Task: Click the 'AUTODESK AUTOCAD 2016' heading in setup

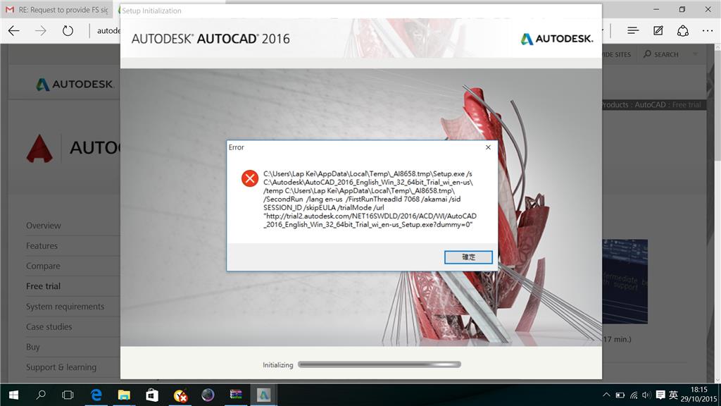Action: [x=211, y=39]
